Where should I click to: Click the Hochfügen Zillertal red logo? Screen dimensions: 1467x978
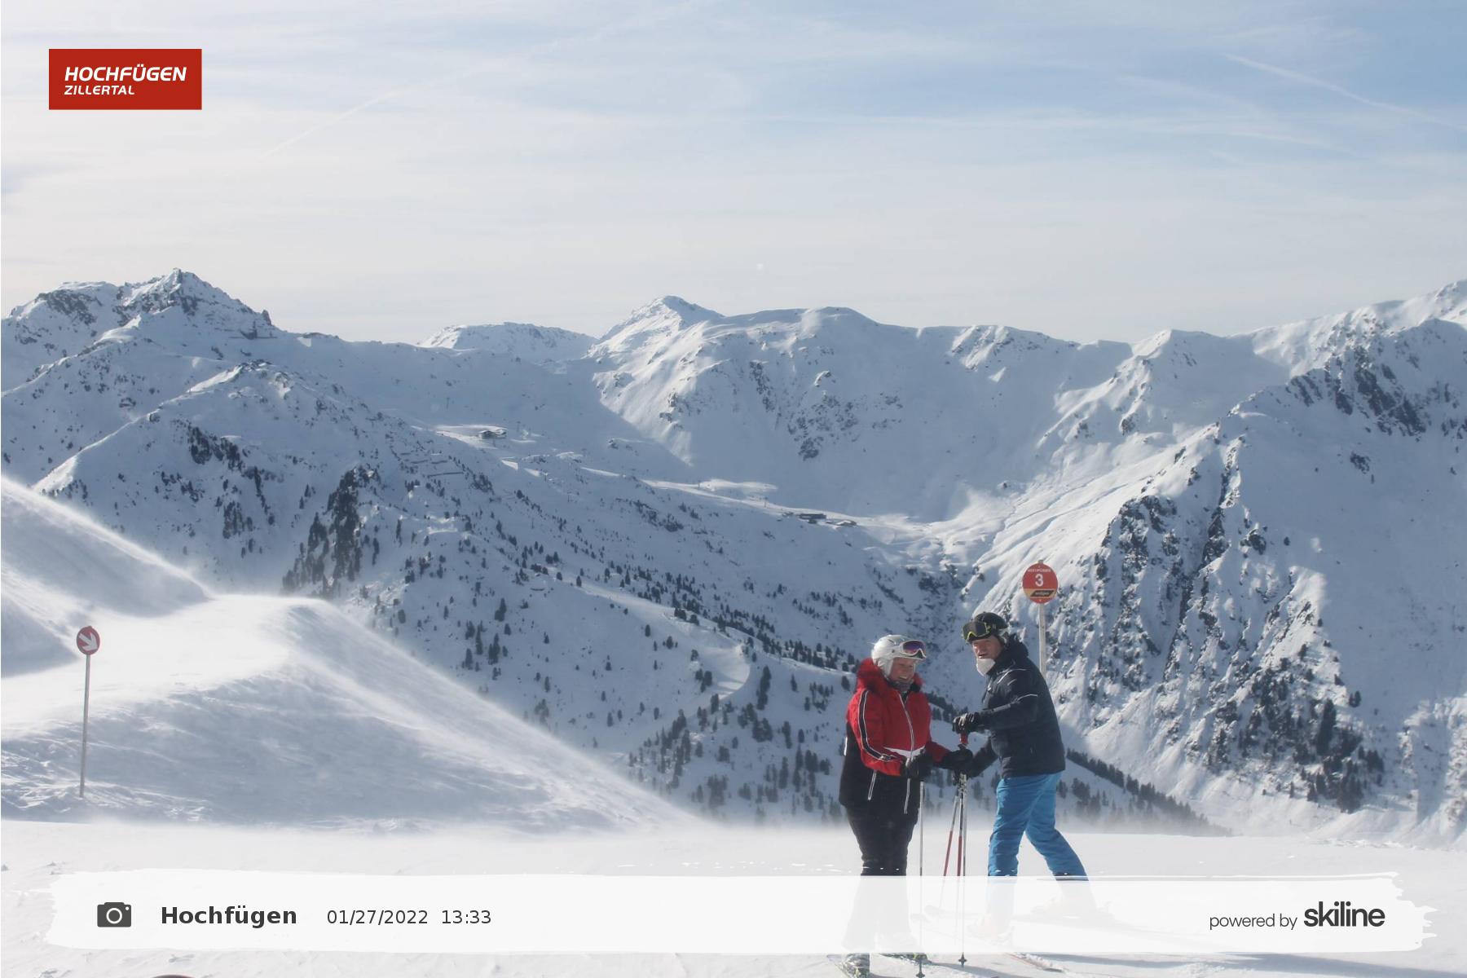pos(125,79)
